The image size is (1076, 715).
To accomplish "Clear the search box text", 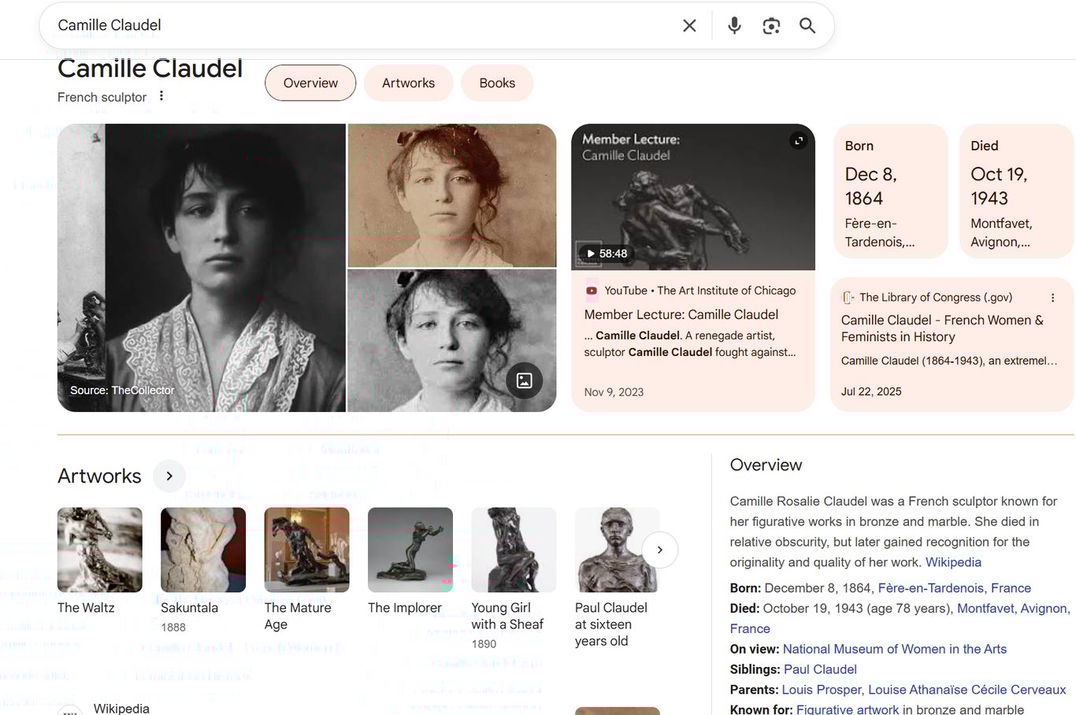I will click(689, 25).
